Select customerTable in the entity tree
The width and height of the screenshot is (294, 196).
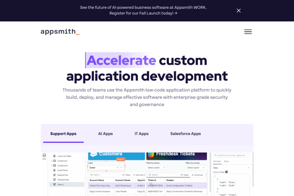(64, 156)
